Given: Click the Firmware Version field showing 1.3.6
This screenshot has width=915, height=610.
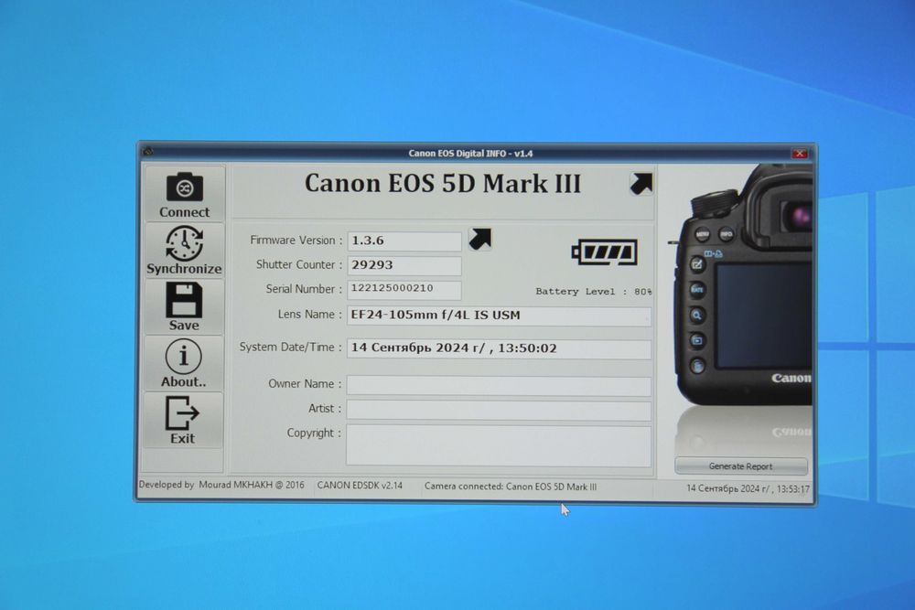Looking at the screenshot, I should pyautogui.click(x=404, y=241).
